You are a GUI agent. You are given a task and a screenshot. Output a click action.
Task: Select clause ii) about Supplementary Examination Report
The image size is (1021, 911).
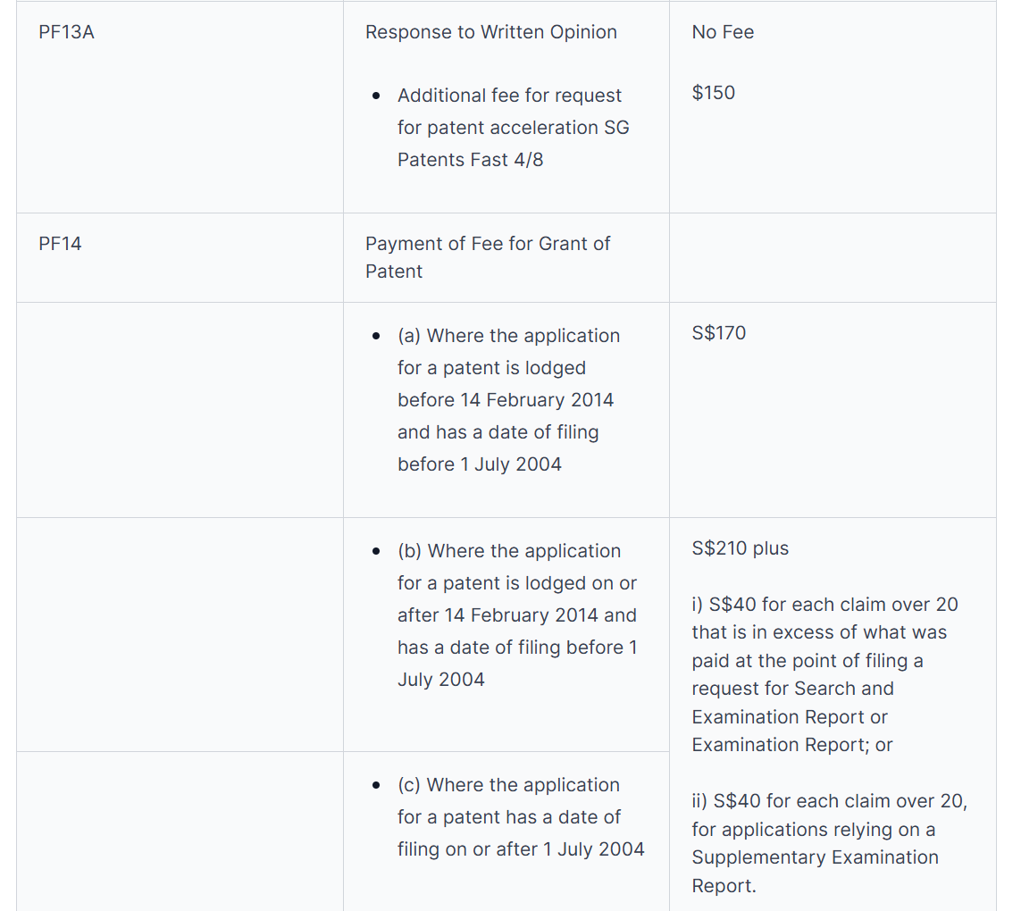(x=828, y=843)
